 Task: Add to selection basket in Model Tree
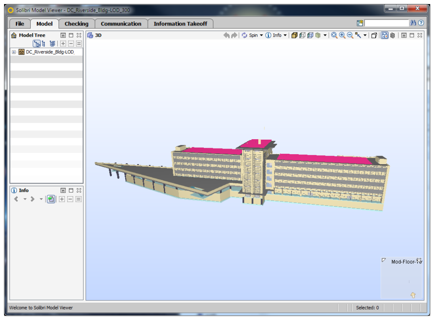(x=63, y=44)
